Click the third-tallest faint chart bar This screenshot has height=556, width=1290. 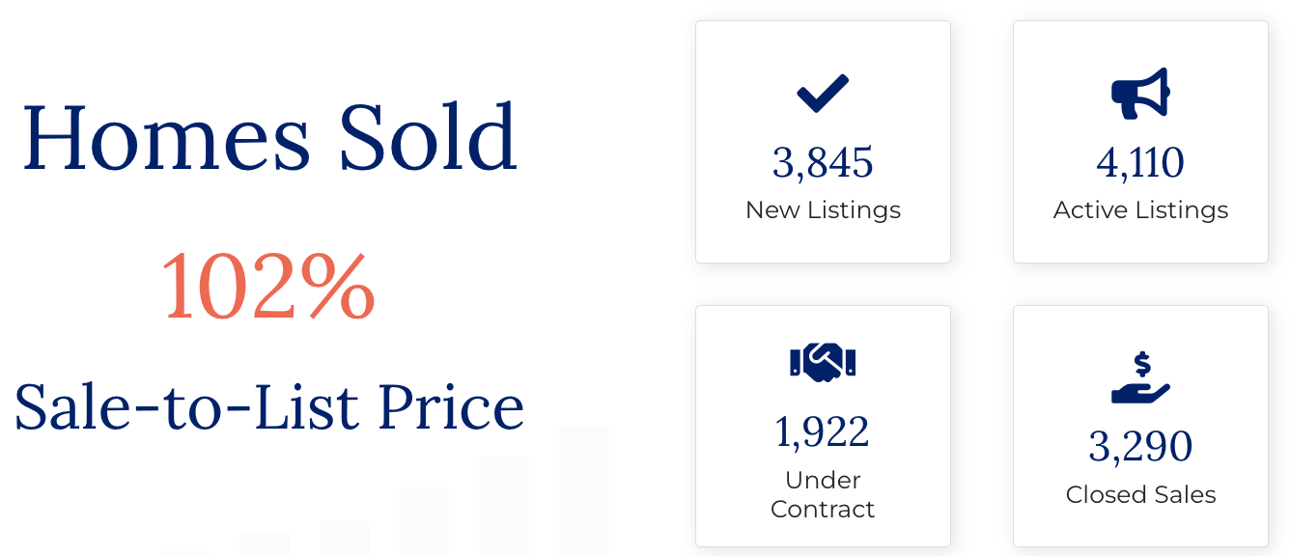pyautogui.click(x=424, y=521)
